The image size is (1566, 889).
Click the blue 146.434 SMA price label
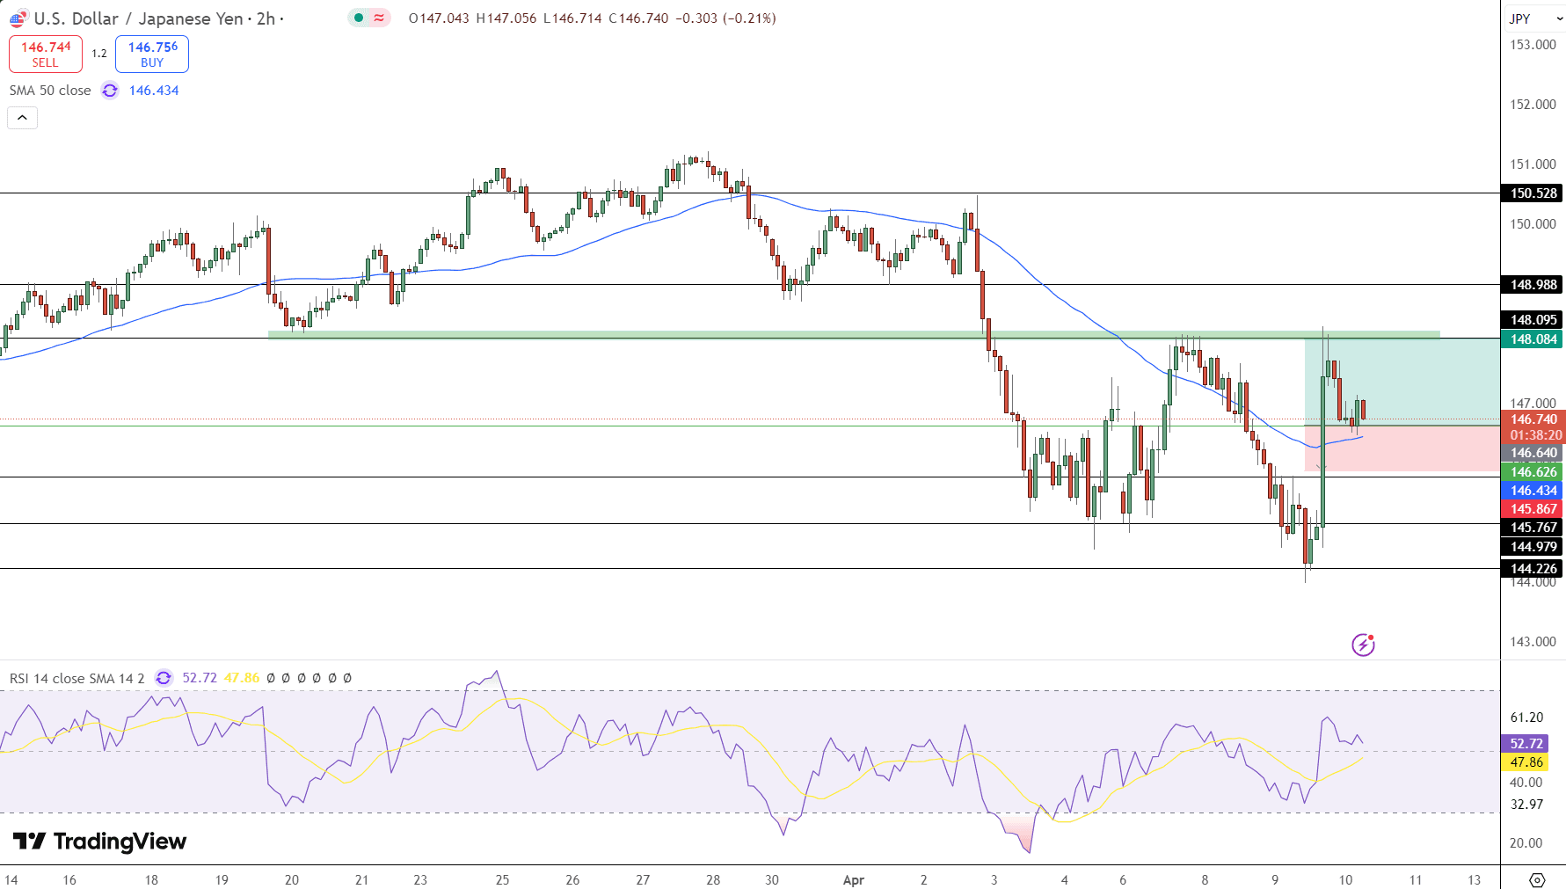[x=1533, y=491]
